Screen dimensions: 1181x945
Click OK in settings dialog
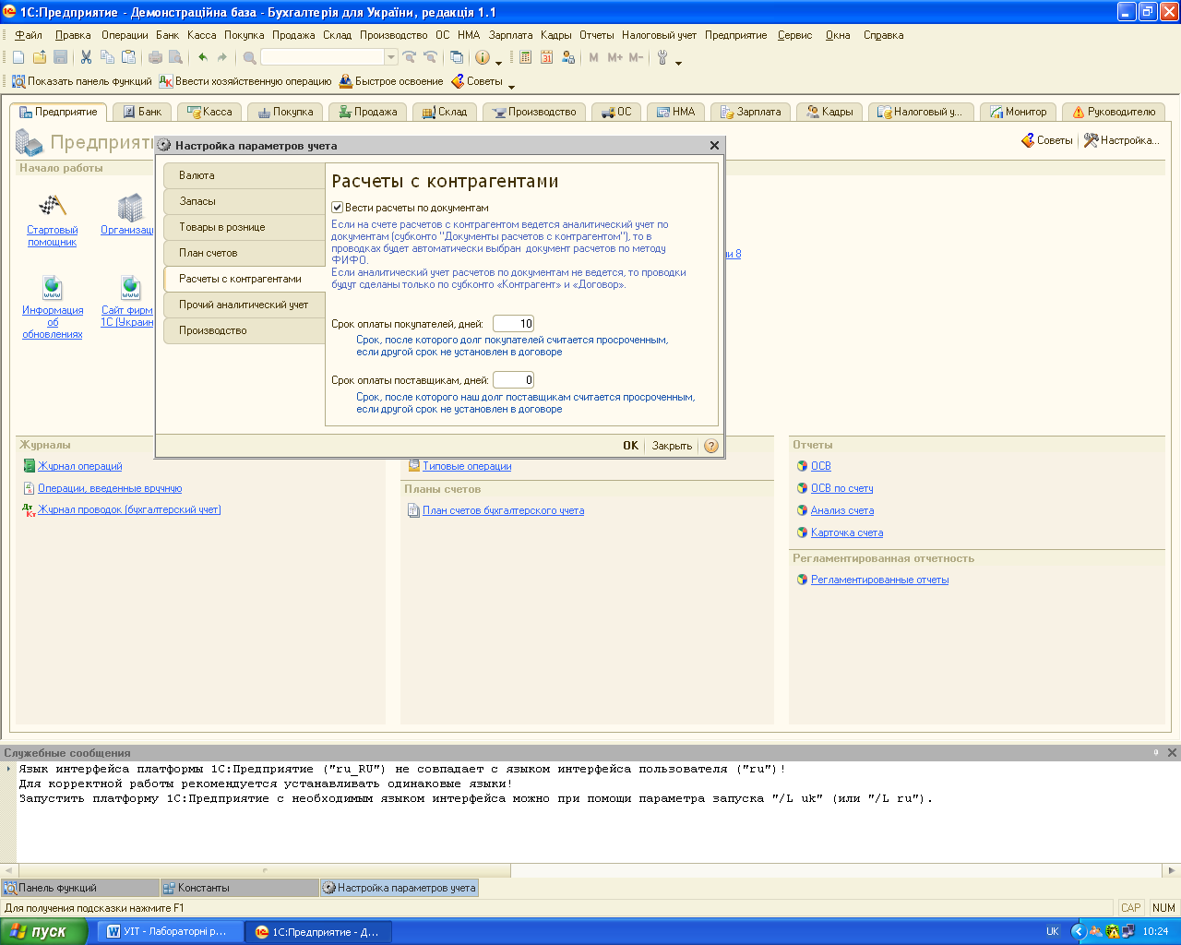(x=630, y=446)
